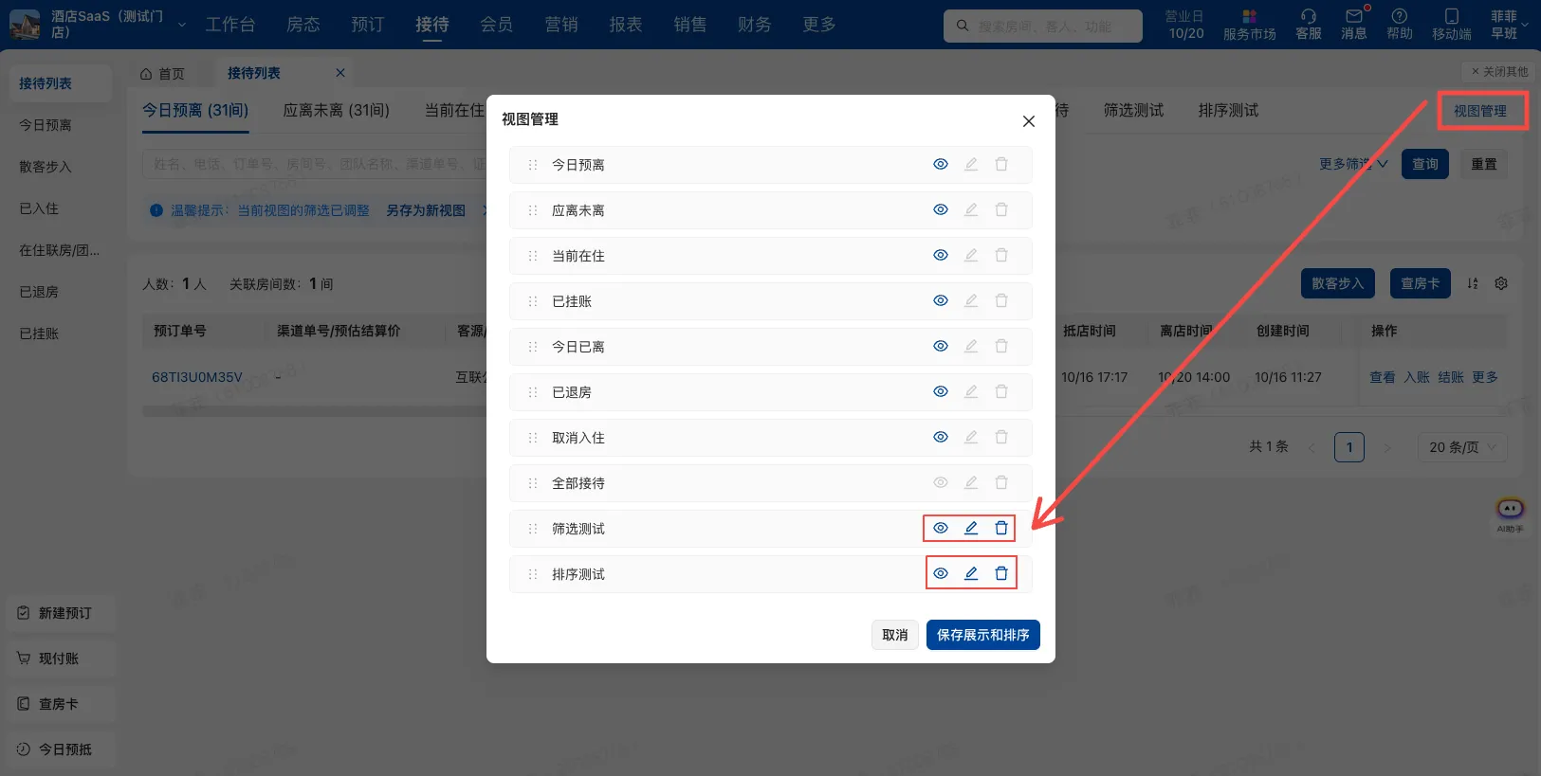1541x776 pixels.
Task: Expand the store name dropdown arrow
Action: click(182, 25)
